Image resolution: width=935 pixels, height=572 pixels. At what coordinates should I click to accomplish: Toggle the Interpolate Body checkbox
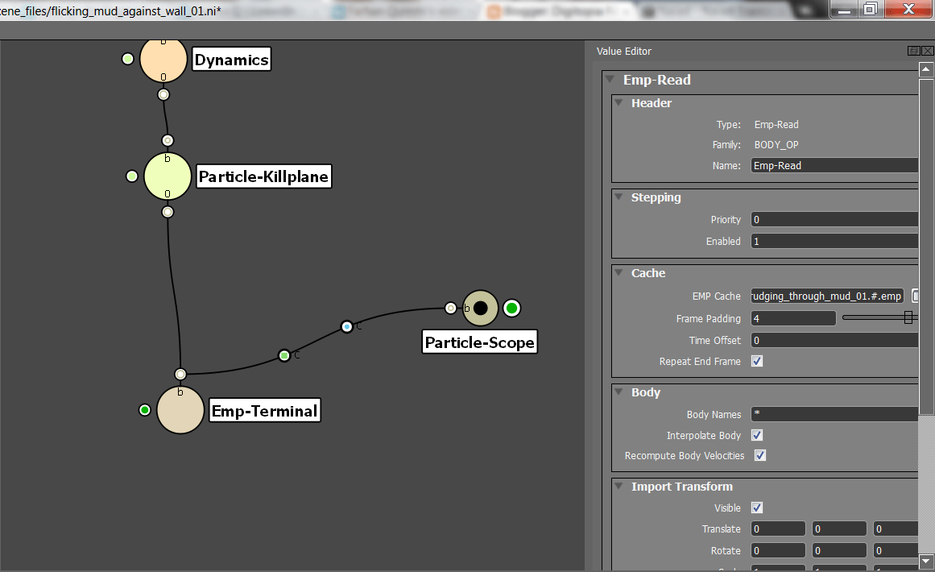pos(757,435)
